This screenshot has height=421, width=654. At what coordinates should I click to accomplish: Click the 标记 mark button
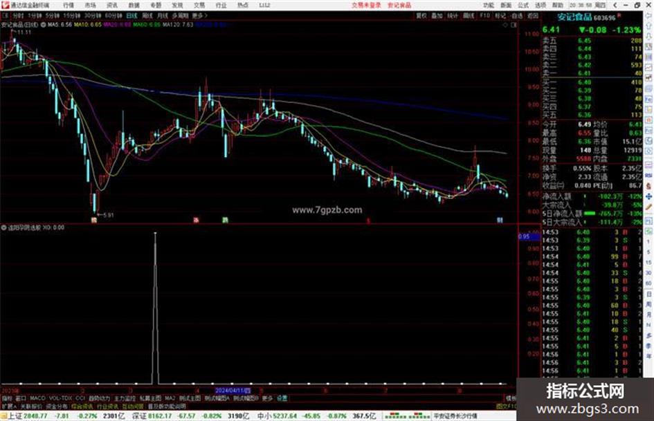500,16
